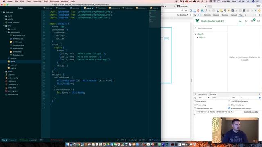Open the console log level Info dropdown
Screen dimensions: 262x147
click(x=237, y=98)
